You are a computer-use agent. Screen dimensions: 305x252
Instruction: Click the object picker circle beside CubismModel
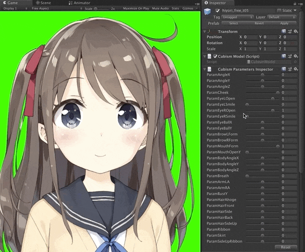click(x=295, y=62)
